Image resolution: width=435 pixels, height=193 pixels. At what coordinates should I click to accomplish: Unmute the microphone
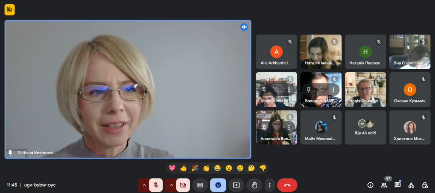click(x=156, y=185)
